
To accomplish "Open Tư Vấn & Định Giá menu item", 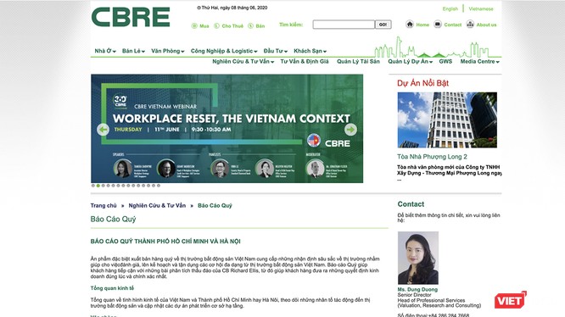I will (305, 62).
